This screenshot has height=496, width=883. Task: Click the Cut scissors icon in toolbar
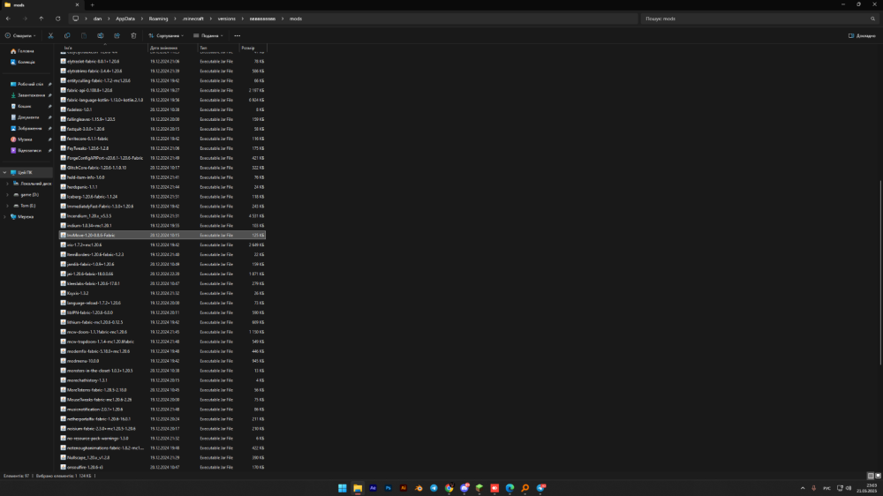pyautogui.click(x=50, y=35)
